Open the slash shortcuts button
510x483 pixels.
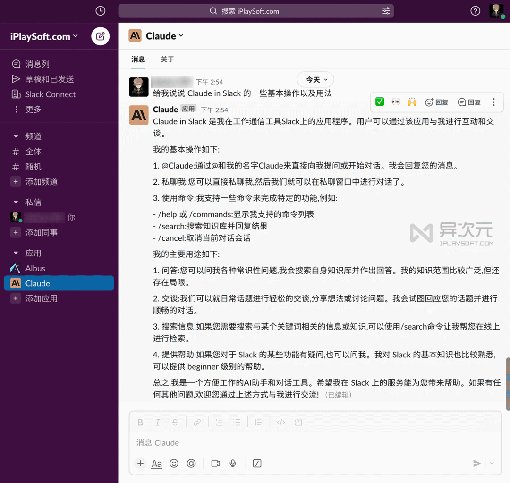257,463
